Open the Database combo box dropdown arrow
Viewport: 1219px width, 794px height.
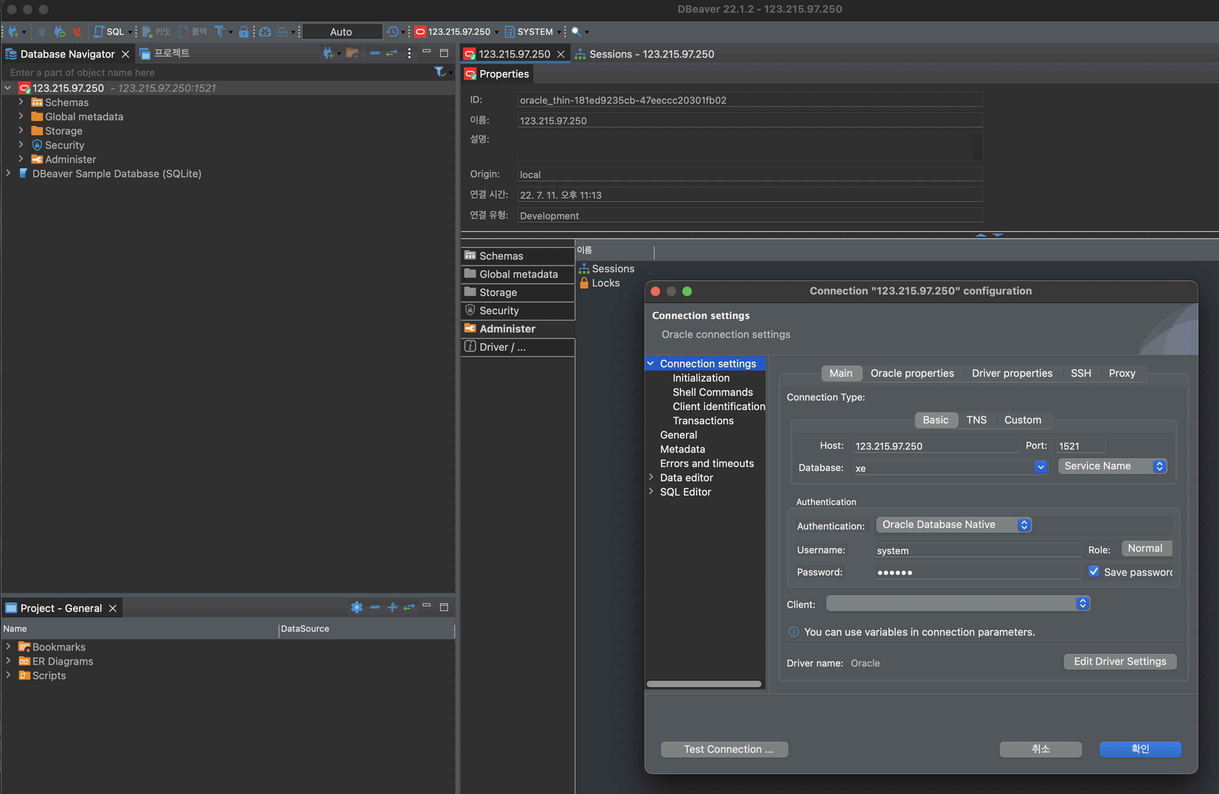(x=1040, y=467)
